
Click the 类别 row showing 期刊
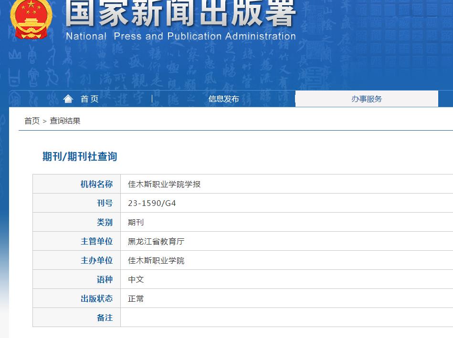(135, 222)
